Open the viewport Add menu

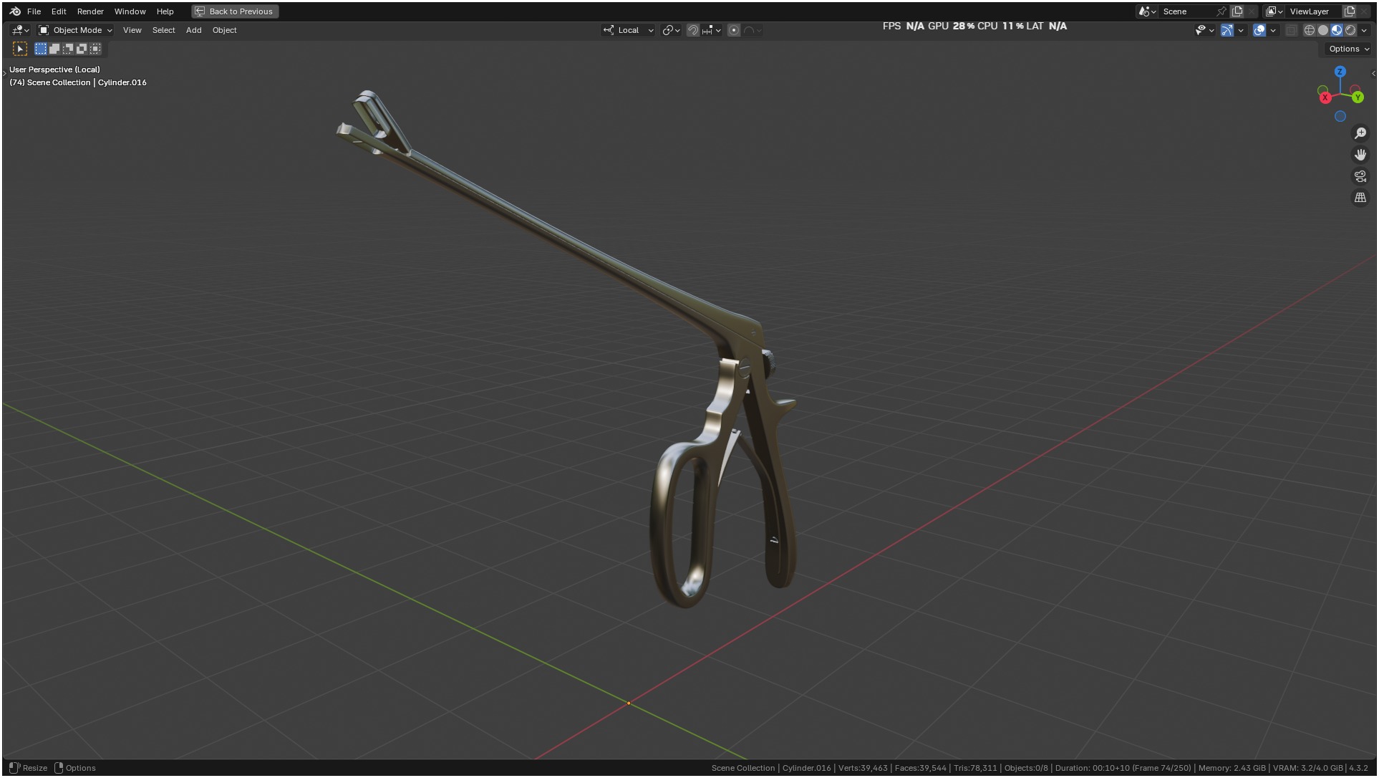(193, 30)
